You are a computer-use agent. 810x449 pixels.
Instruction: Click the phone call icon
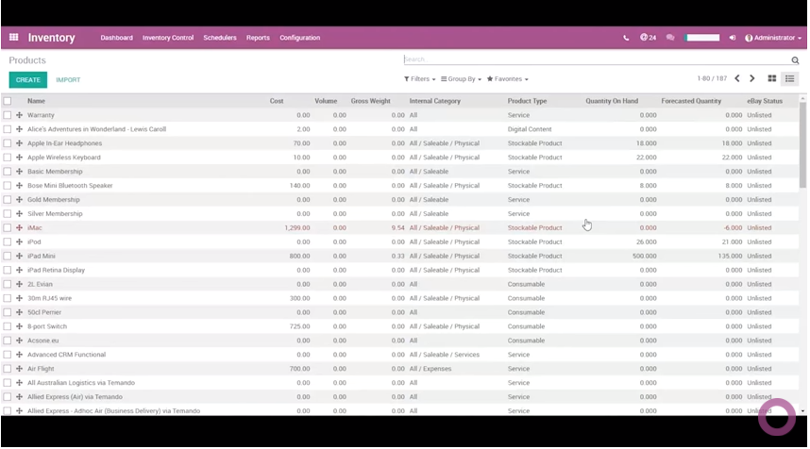coord(626,38)
